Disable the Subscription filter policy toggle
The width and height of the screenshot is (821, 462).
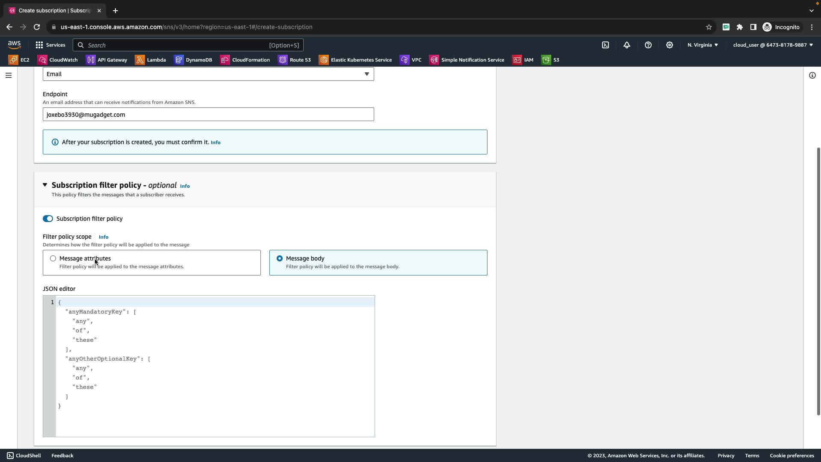click(48, 219)
